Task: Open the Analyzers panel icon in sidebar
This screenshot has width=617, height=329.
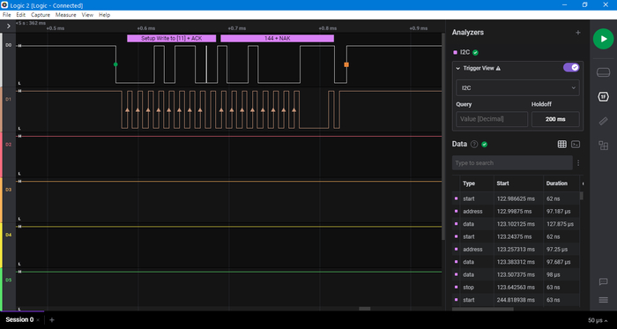Action: tap(603, 97)
